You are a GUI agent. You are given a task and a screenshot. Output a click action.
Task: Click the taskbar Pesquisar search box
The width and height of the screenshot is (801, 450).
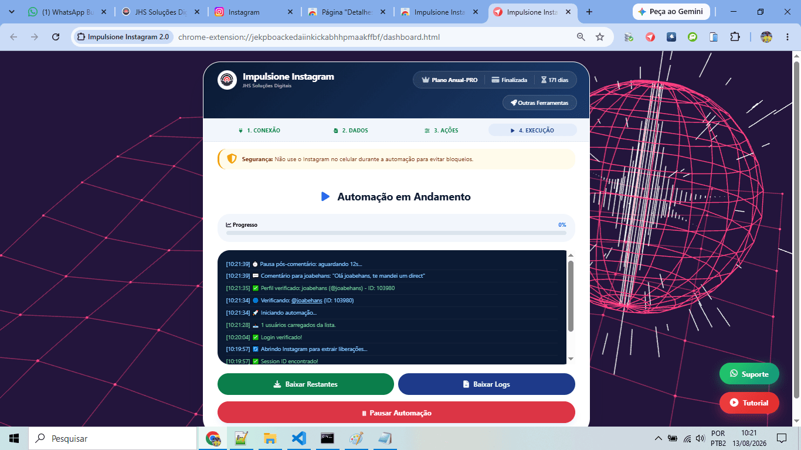tap(113, 438)
